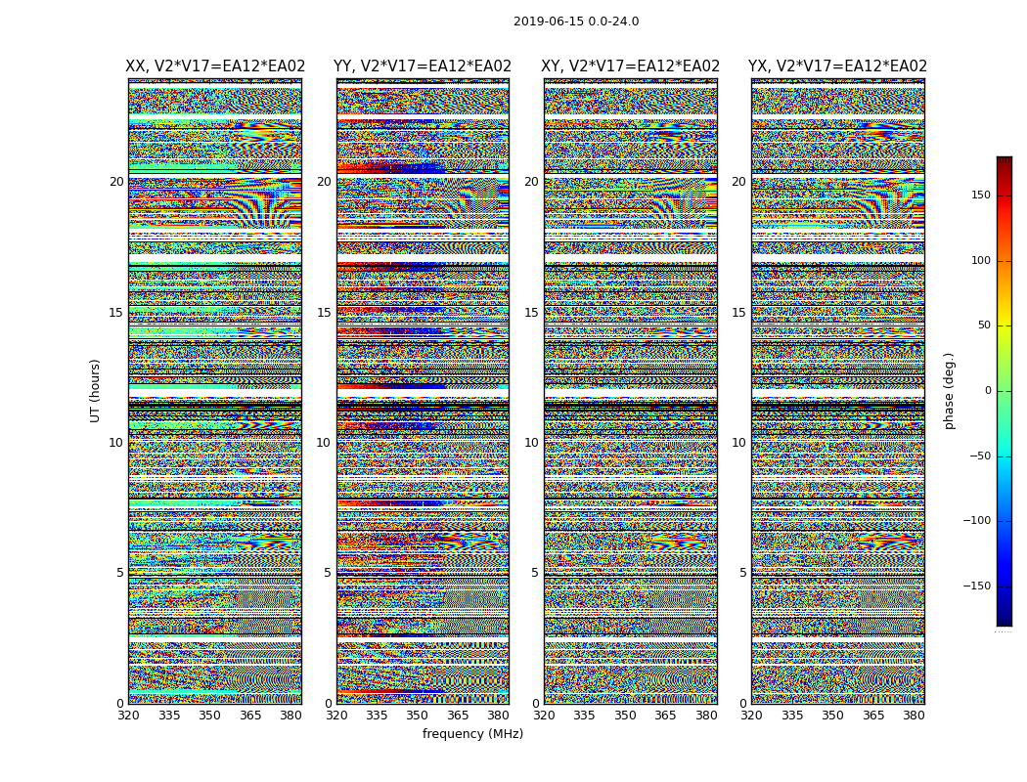Click the 20 hour tick beside YY plot
The width and height of the screenshot is (1027, 782).
tap(324, 182)
